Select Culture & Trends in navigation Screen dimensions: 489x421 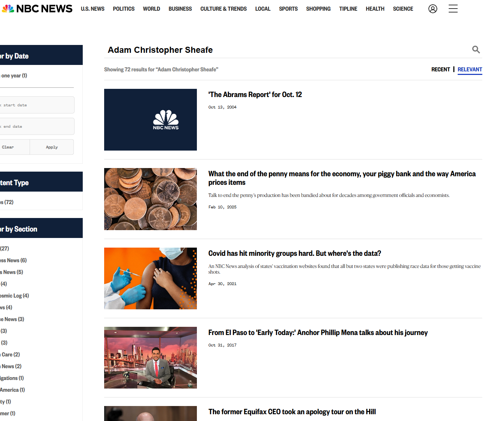click(224, 9)
